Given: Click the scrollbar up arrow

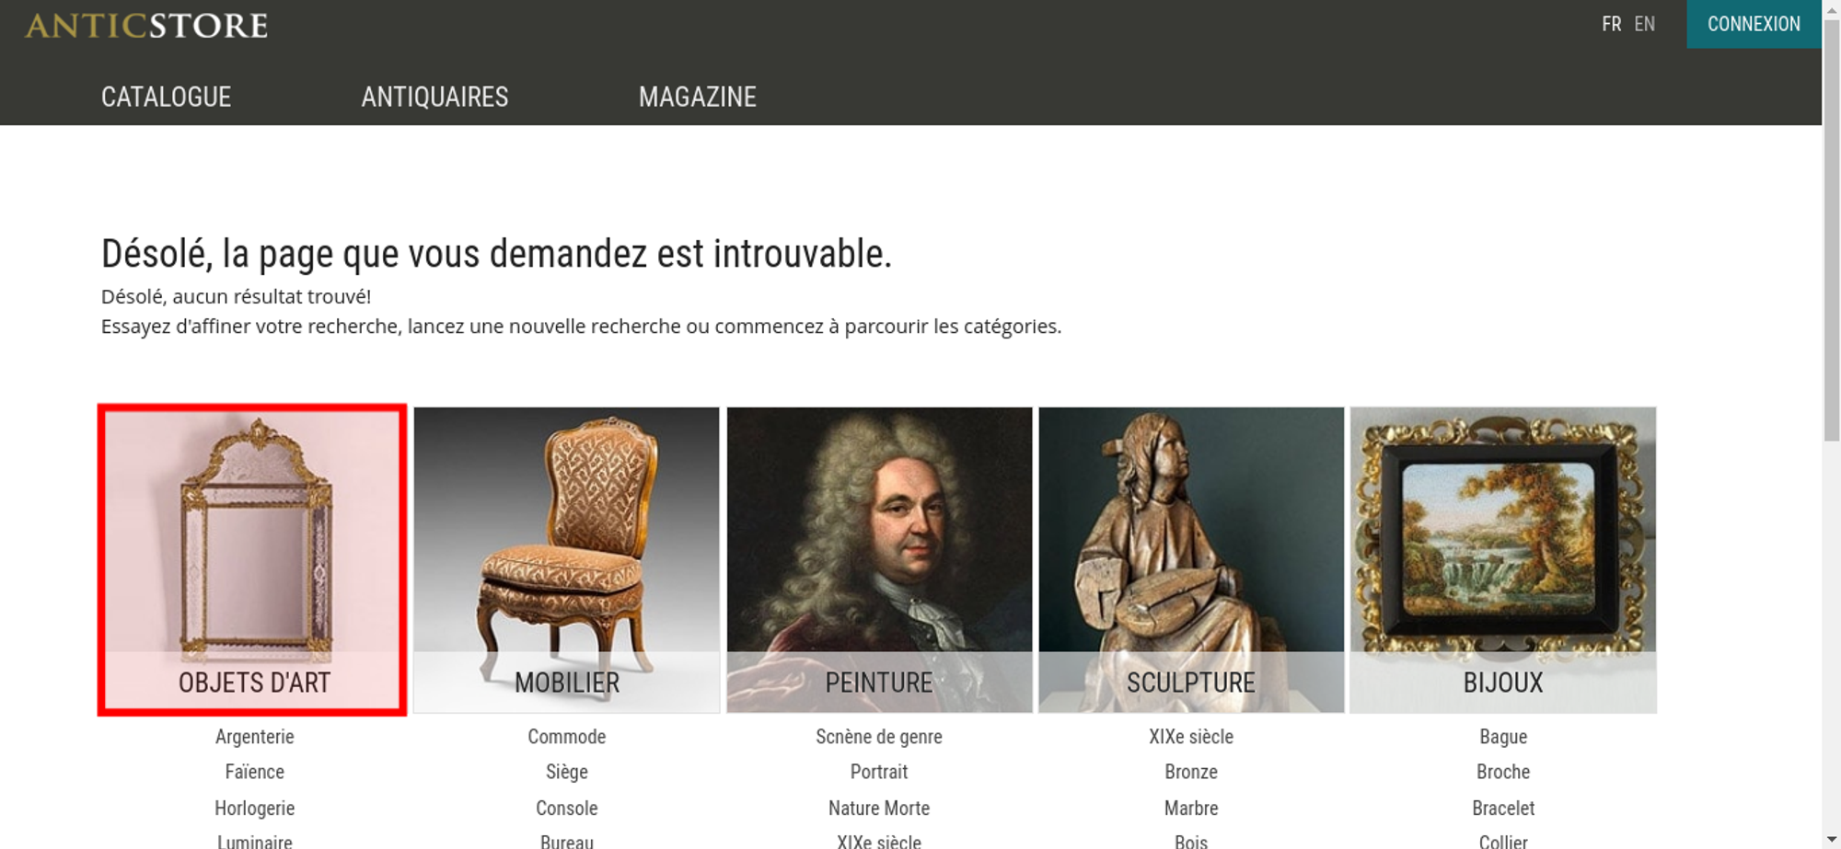Looking at the screenshot, I should tap(1832, 9).
